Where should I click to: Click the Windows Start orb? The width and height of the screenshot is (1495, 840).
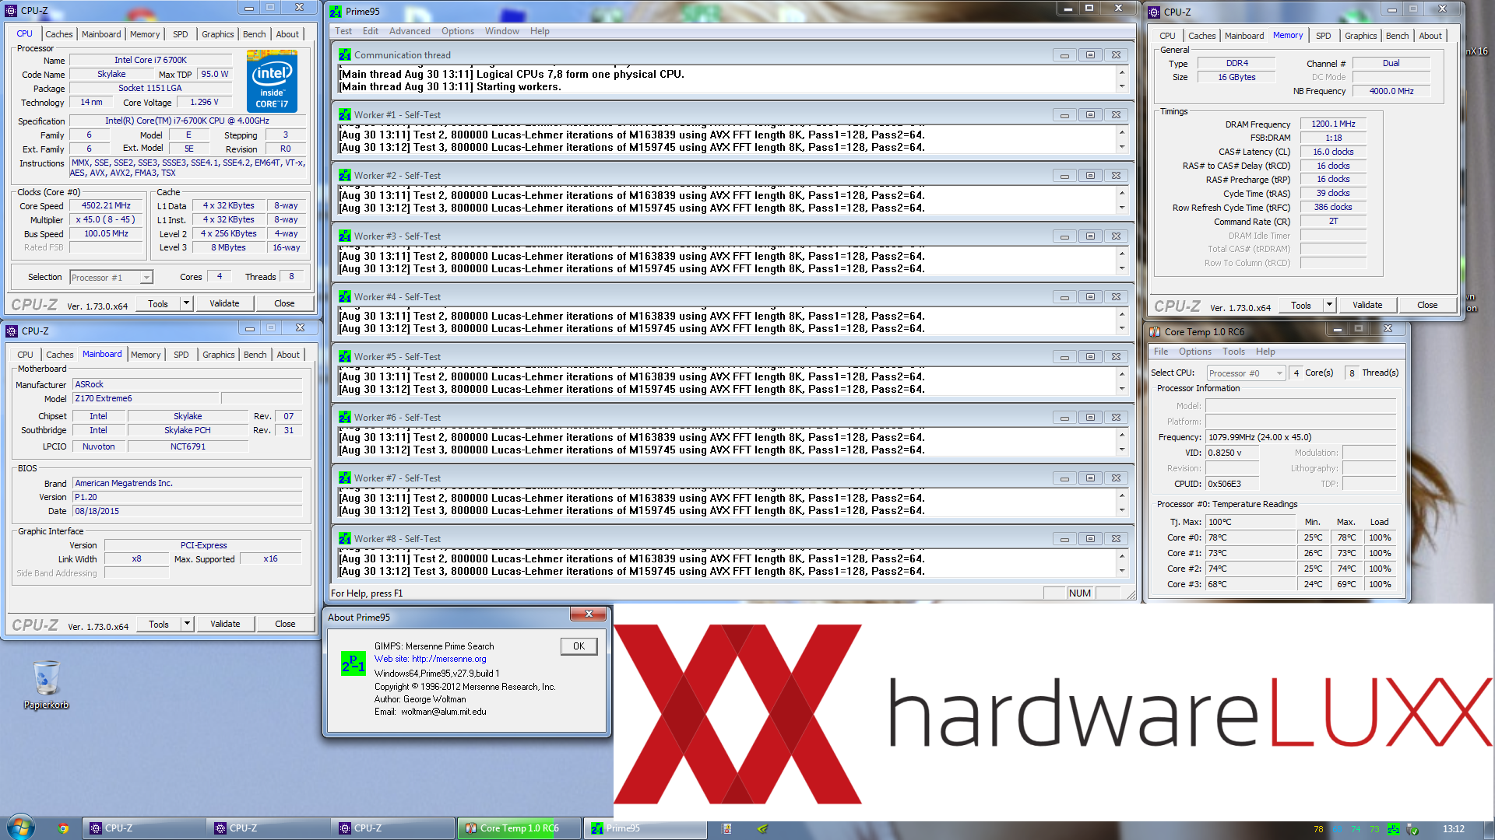20,828
